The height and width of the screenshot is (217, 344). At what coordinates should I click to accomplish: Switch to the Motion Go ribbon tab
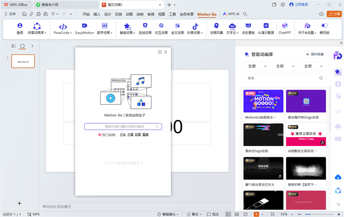207,14
